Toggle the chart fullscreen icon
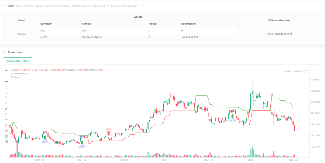Image resolution: width=325 pixels, height=163 pixels. tap(305, 71)
